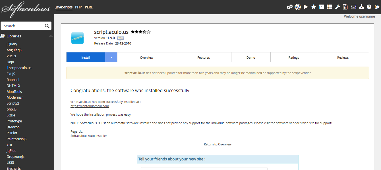Open the wrench settings icon
This screenshot has width=381, height=170.
[x=337, y=7]
